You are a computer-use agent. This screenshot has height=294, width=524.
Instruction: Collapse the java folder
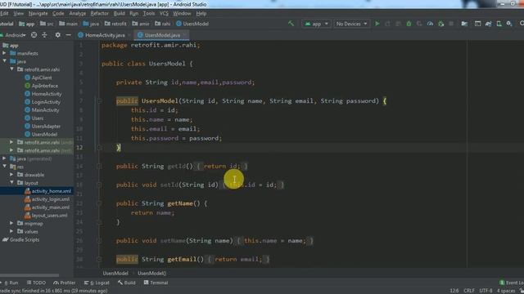coord(4,61)
